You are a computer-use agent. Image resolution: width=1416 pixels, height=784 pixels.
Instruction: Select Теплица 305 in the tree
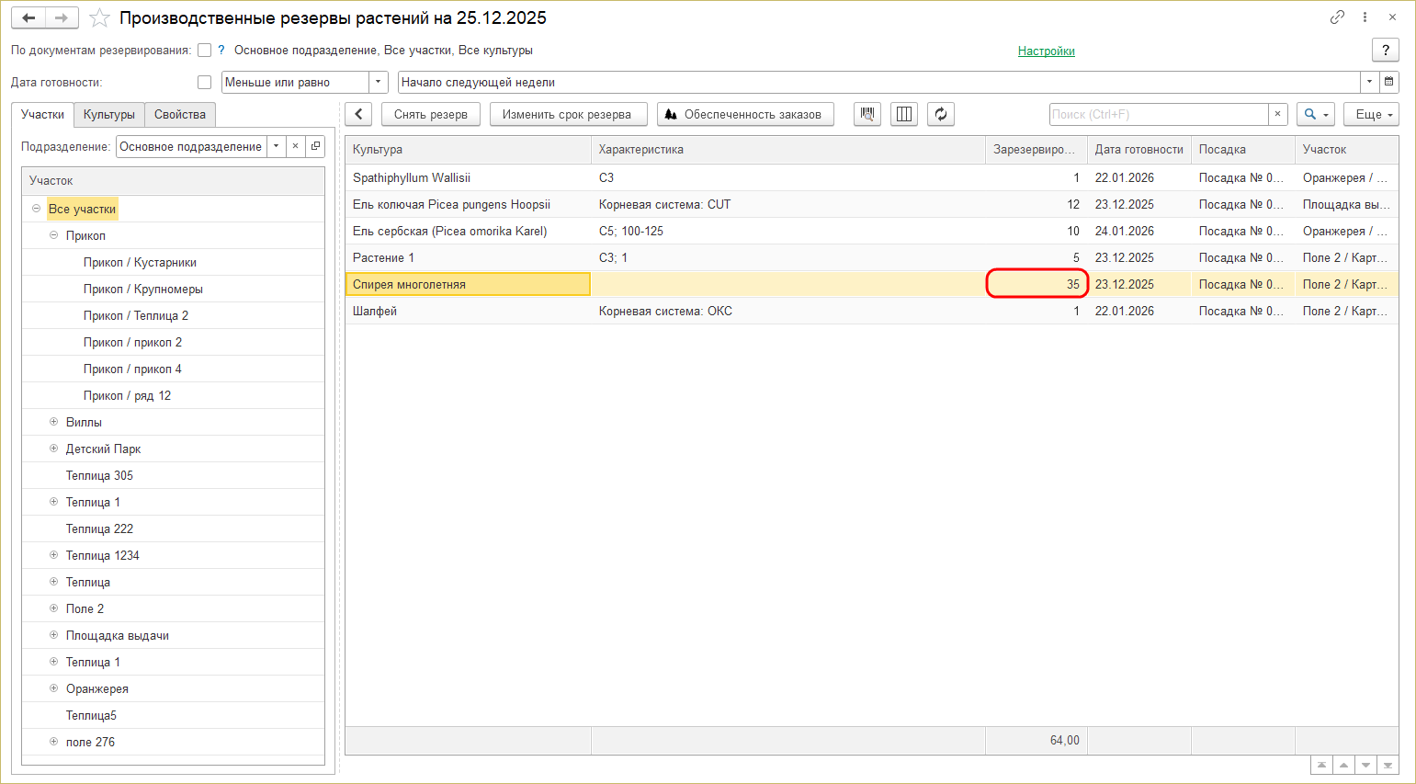coord(99,475)
